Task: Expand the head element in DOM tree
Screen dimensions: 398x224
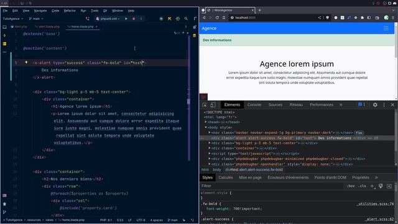Action: (x=206, y=122)
